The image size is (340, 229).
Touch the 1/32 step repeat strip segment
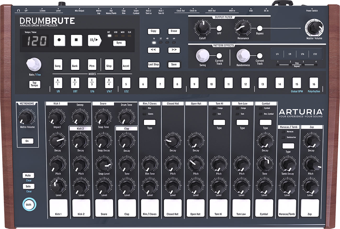[x=316, y=54]
